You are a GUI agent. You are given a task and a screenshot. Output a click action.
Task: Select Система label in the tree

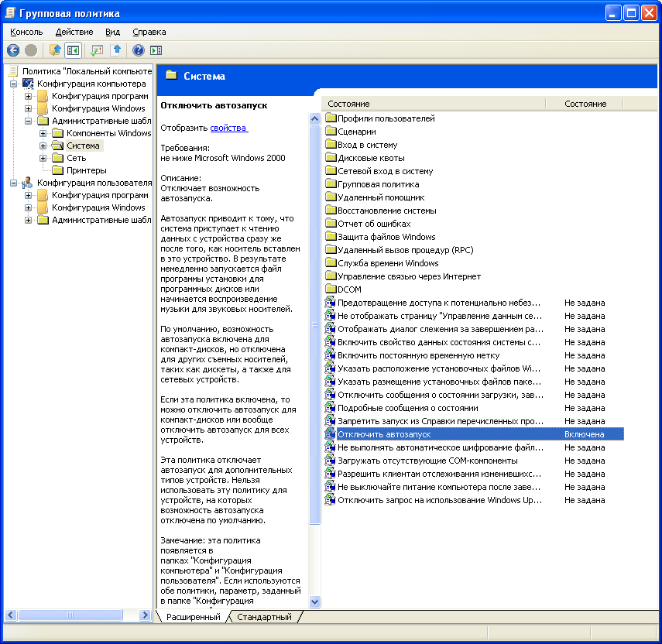coord(83,146)
